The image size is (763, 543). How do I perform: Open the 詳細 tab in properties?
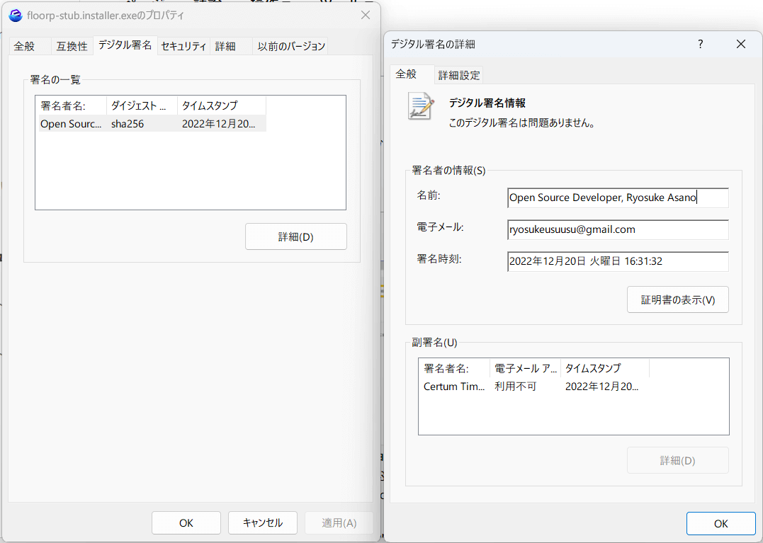pos(225,46)
